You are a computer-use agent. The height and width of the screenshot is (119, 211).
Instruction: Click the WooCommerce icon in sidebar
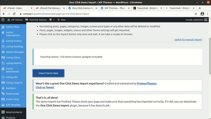(x=3, y=112)
